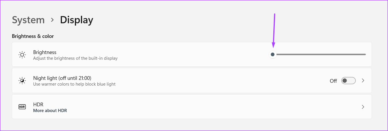Image resolution: width=388 pixels, height=131 pixels.
Task: Open the More about HDR link
Action: pyautogui.click(x=50, y=111)
